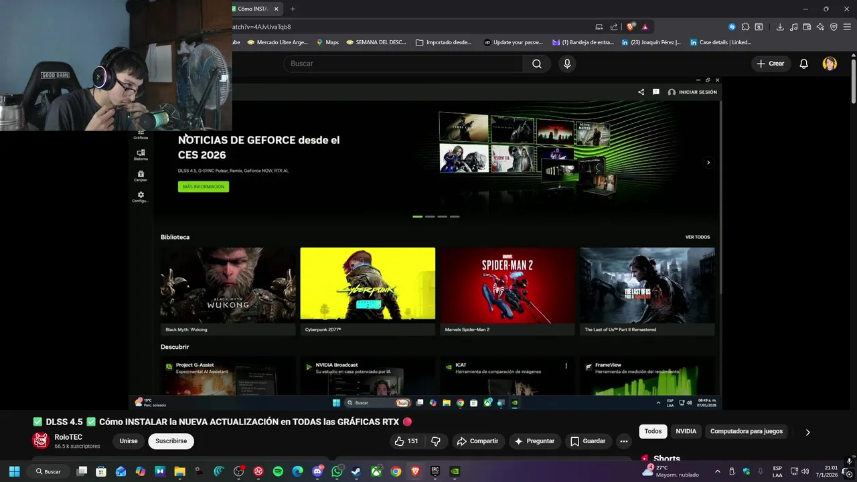Open Epic Games Launcher from taskbar
Image resolution: width=857 pixels, height=482 pixels.
click(435, 471)
